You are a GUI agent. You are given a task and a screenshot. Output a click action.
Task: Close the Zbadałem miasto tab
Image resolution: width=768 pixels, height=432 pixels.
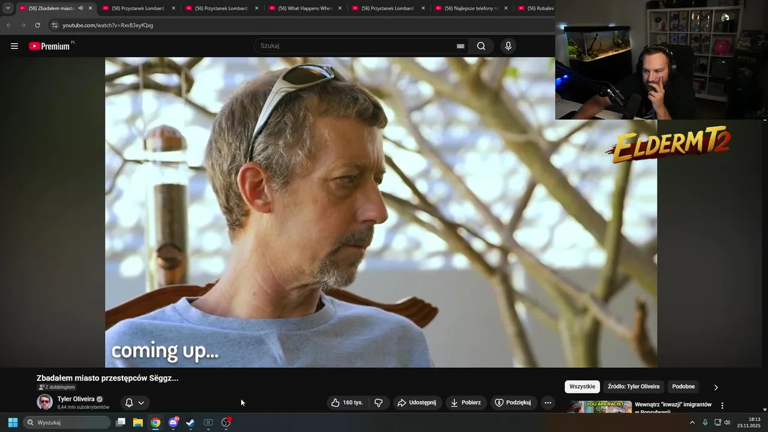[91, 8]
